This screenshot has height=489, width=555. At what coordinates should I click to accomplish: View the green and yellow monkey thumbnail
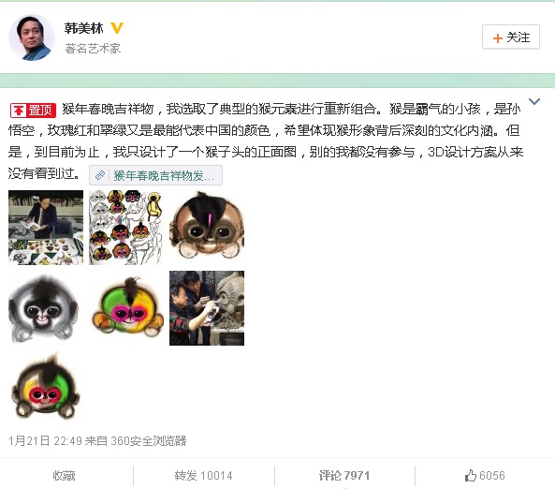[x=126, y=308]
